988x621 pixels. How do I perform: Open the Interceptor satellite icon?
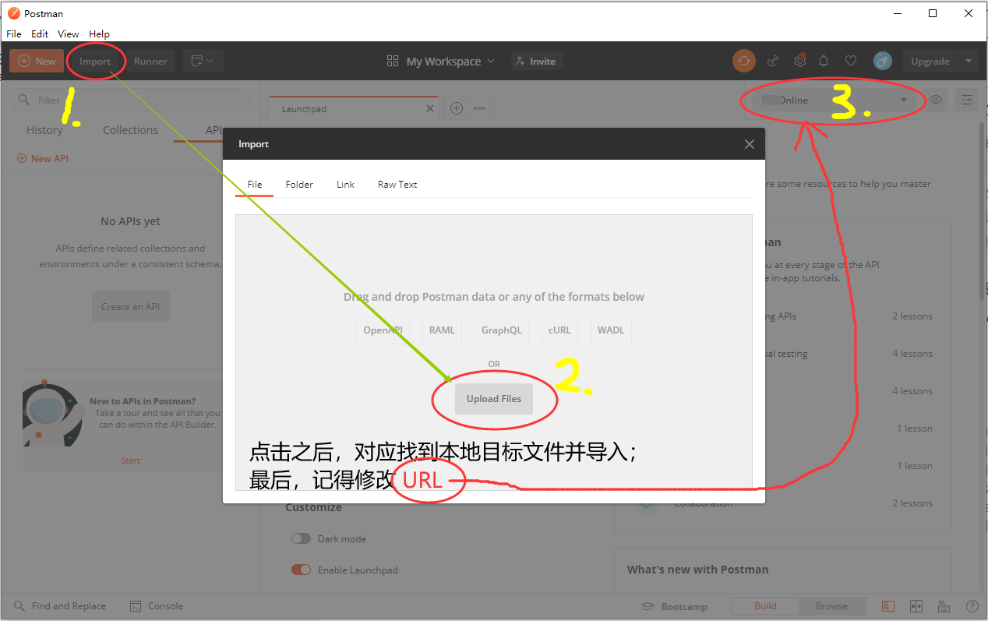[773, 61]
